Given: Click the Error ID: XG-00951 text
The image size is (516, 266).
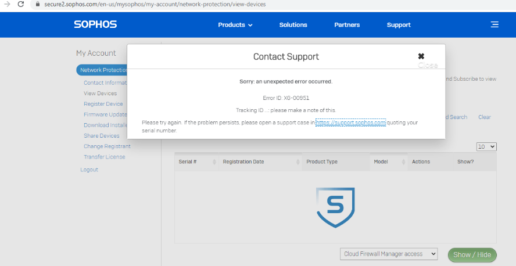Looking at the screenshot, I should (x=286, y=98).
